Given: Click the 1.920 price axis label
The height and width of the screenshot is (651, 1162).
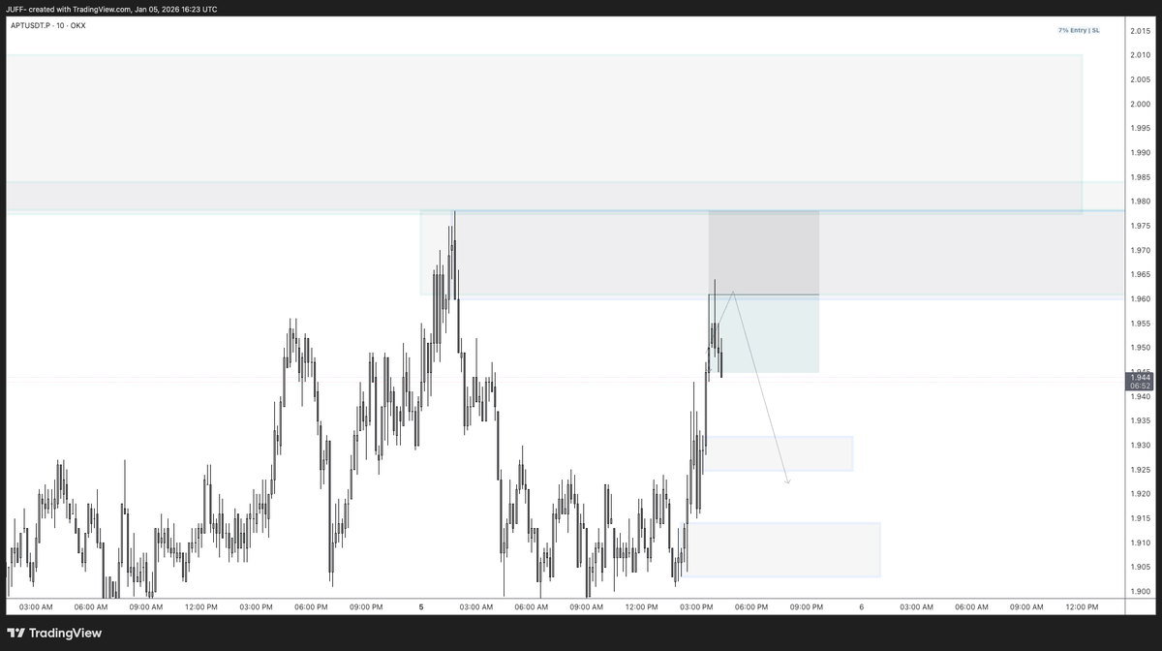Looking at the screenshot, I should coord(1139,494).
